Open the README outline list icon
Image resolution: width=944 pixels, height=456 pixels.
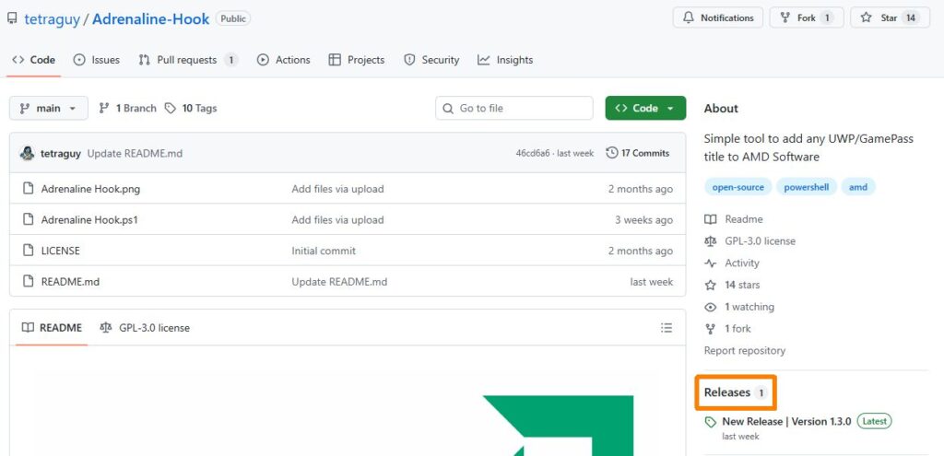click(x=667, y=328)
